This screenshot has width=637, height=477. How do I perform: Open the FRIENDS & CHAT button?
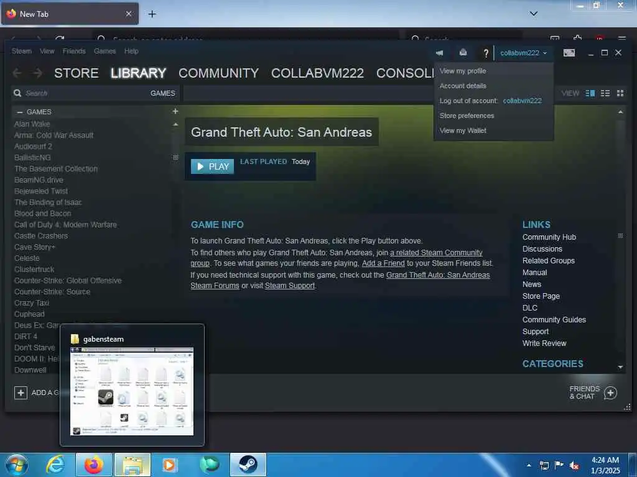coord(593,393)
